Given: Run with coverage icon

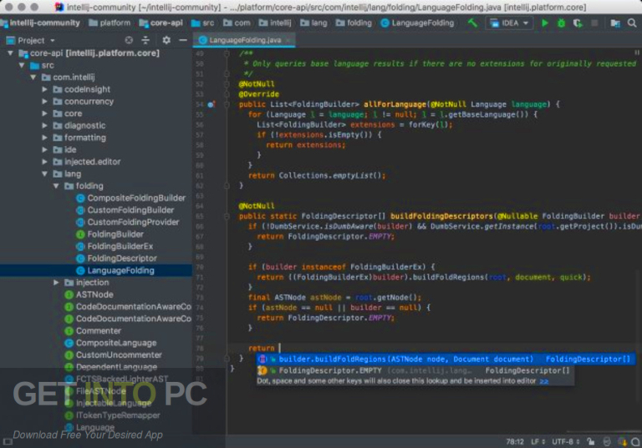Looking at the screenshot, I should (x=578, y=23).
